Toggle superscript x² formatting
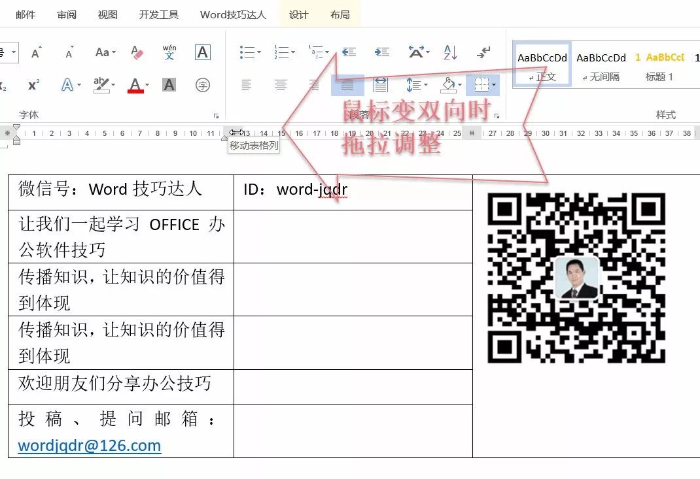The width and height of the screenshot is (700, 479). pos(34,85)
